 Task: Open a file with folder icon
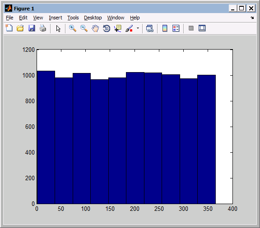click(x=20, y=28)
